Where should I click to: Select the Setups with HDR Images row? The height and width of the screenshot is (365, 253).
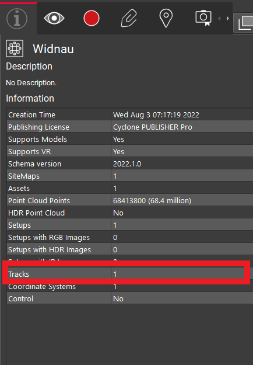point(129,249)
